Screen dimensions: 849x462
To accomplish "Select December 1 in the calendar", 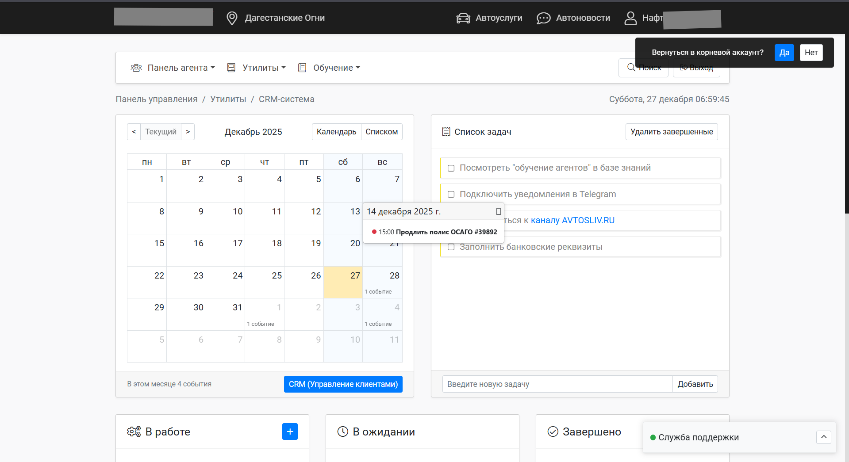I will [x=147, y=186].
